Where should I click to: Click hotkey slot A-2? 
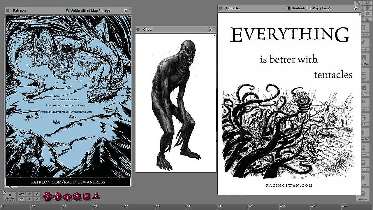[47, 207]
